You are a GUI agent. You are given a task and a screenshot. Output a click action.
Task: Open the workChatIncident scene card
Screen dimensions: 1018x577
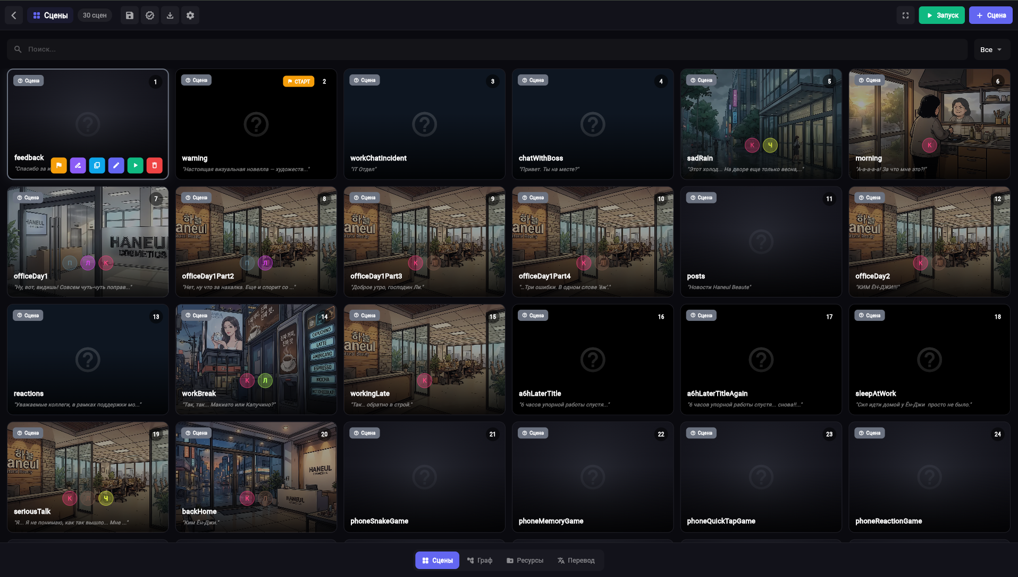[424, 124]
